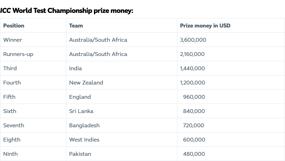Viewport: 285px width, 161px height.
Task: Click the 960,000 prize amount
Action: 194,97
